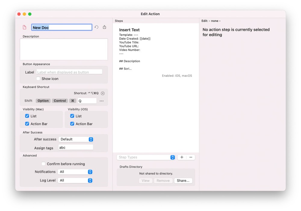301x211 pixels.
Task: Click the action name field containing New Doc
Action: (62, 27)
